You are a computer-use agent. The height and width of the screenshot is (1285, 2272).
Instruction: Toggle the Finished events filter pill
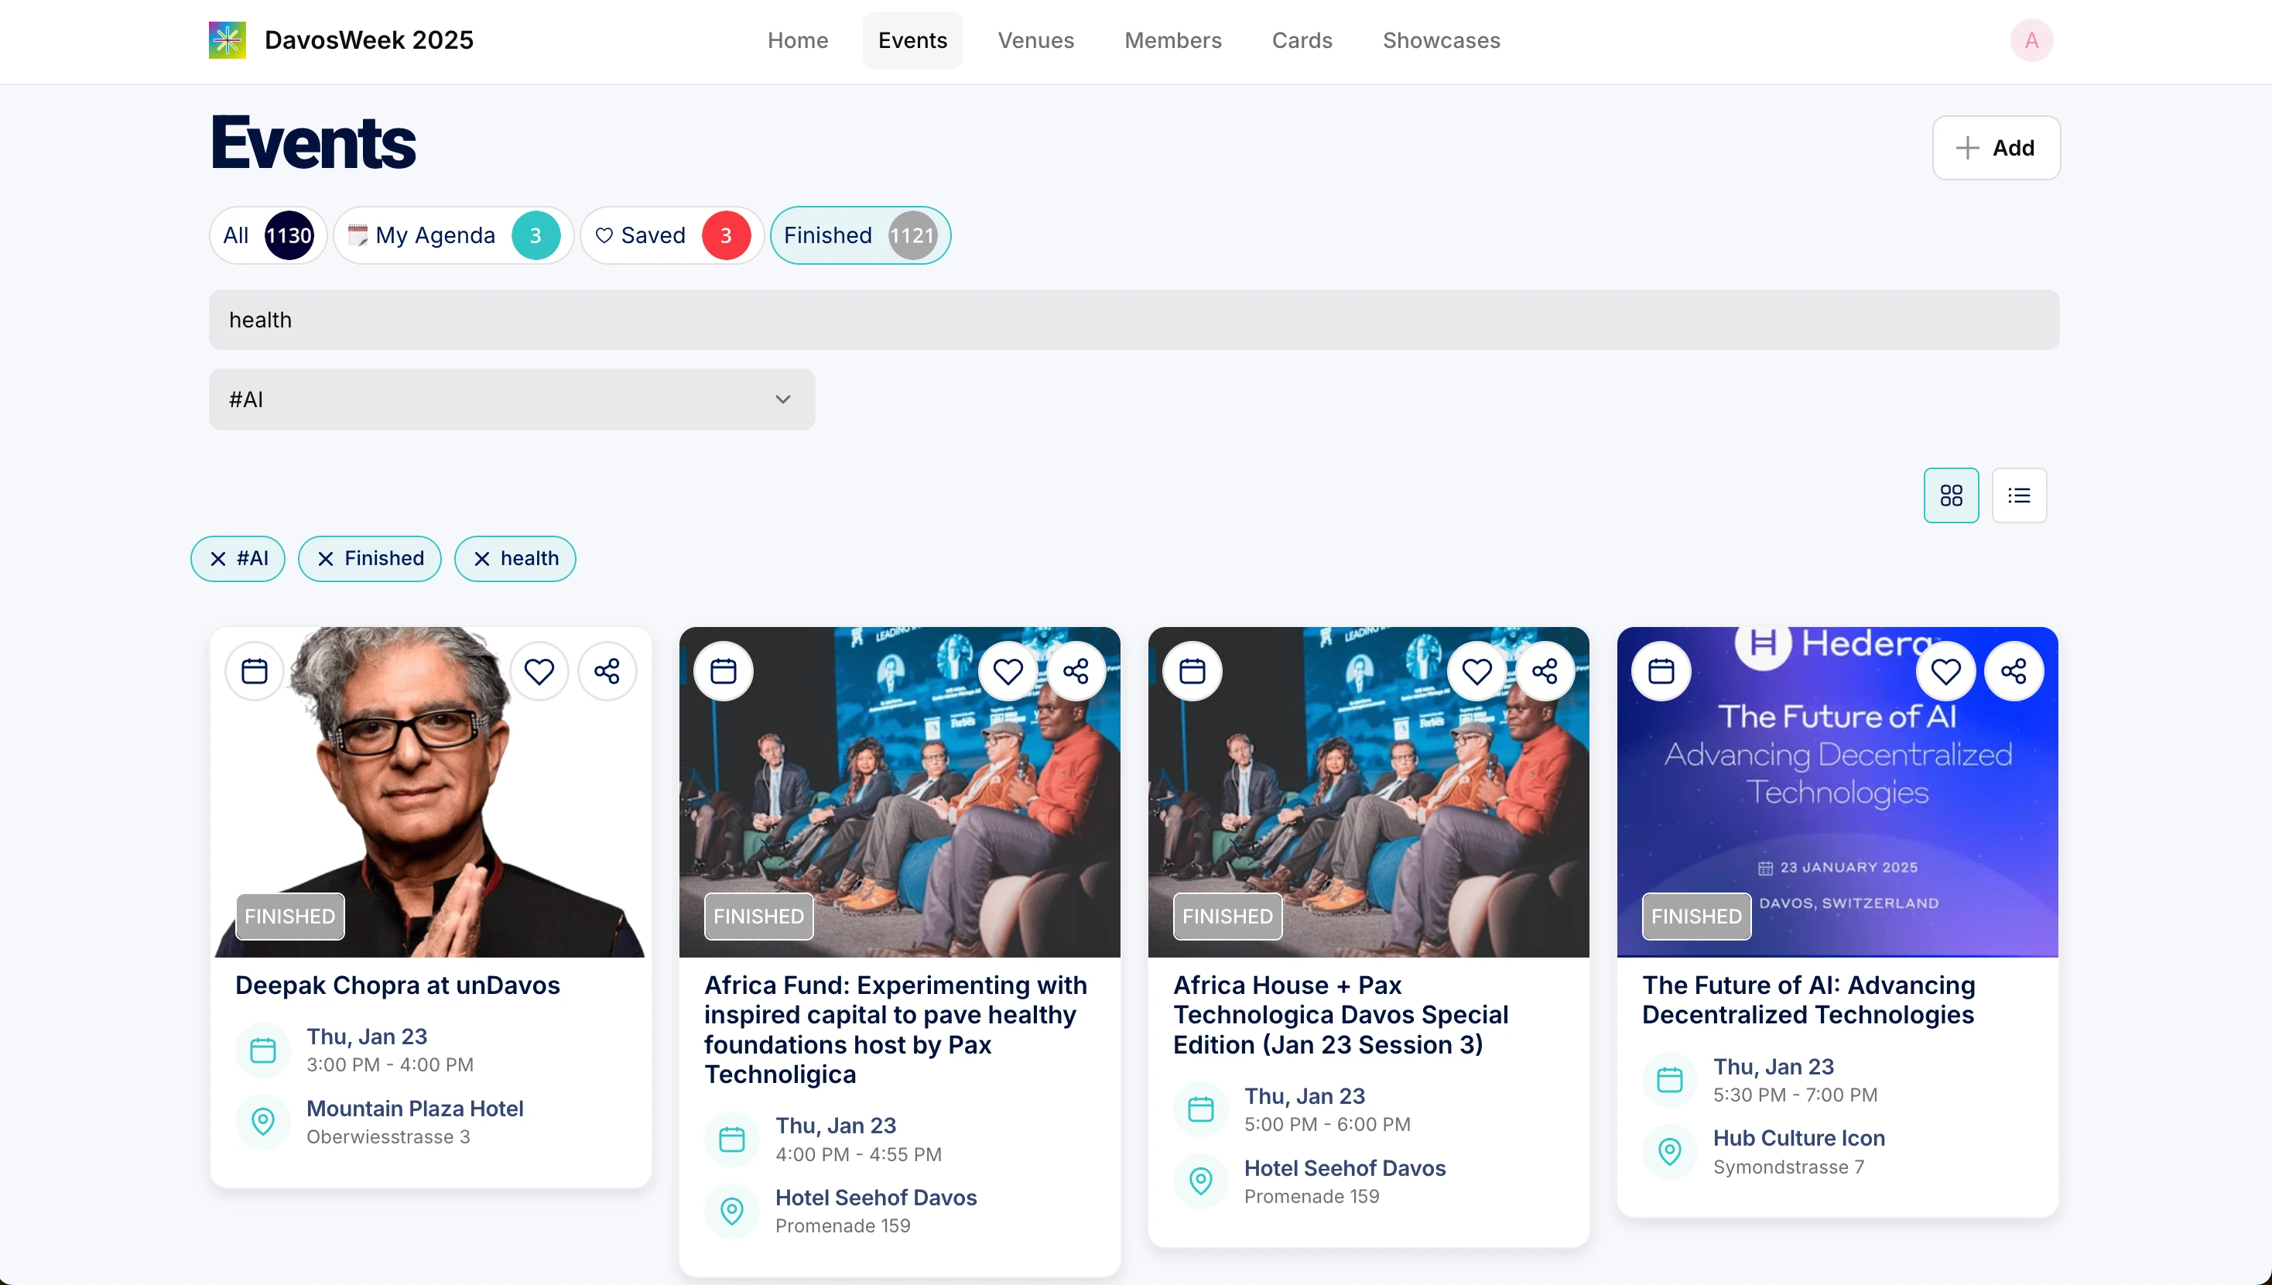tap(859, 235)
